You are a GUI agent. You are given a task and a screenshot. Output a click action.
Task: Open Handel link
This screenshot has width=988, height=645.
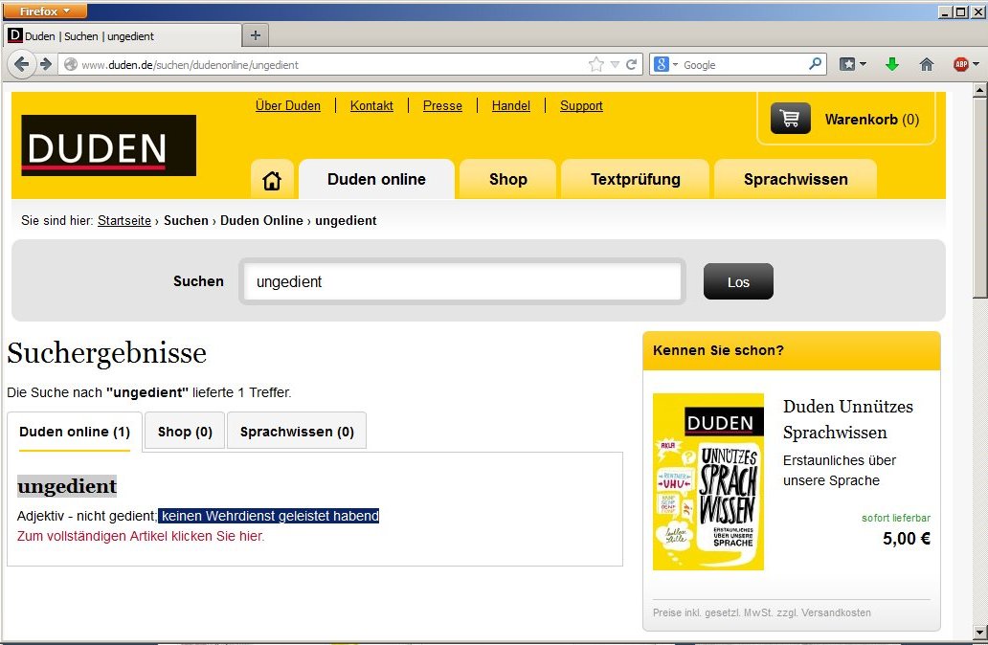point(511,106)
